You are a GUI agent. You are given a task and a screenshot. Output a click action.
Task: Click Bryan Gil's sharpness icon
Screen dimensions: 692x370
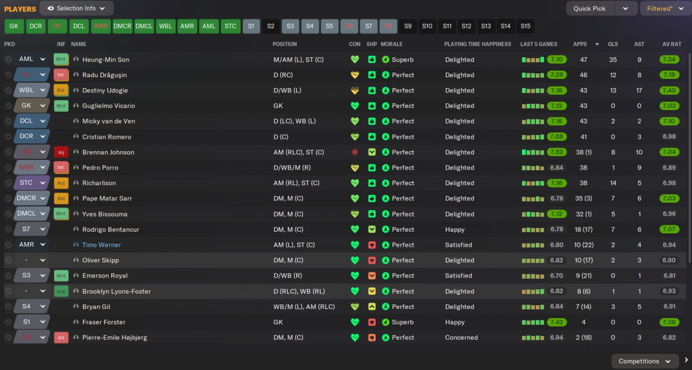coord(372,307)
